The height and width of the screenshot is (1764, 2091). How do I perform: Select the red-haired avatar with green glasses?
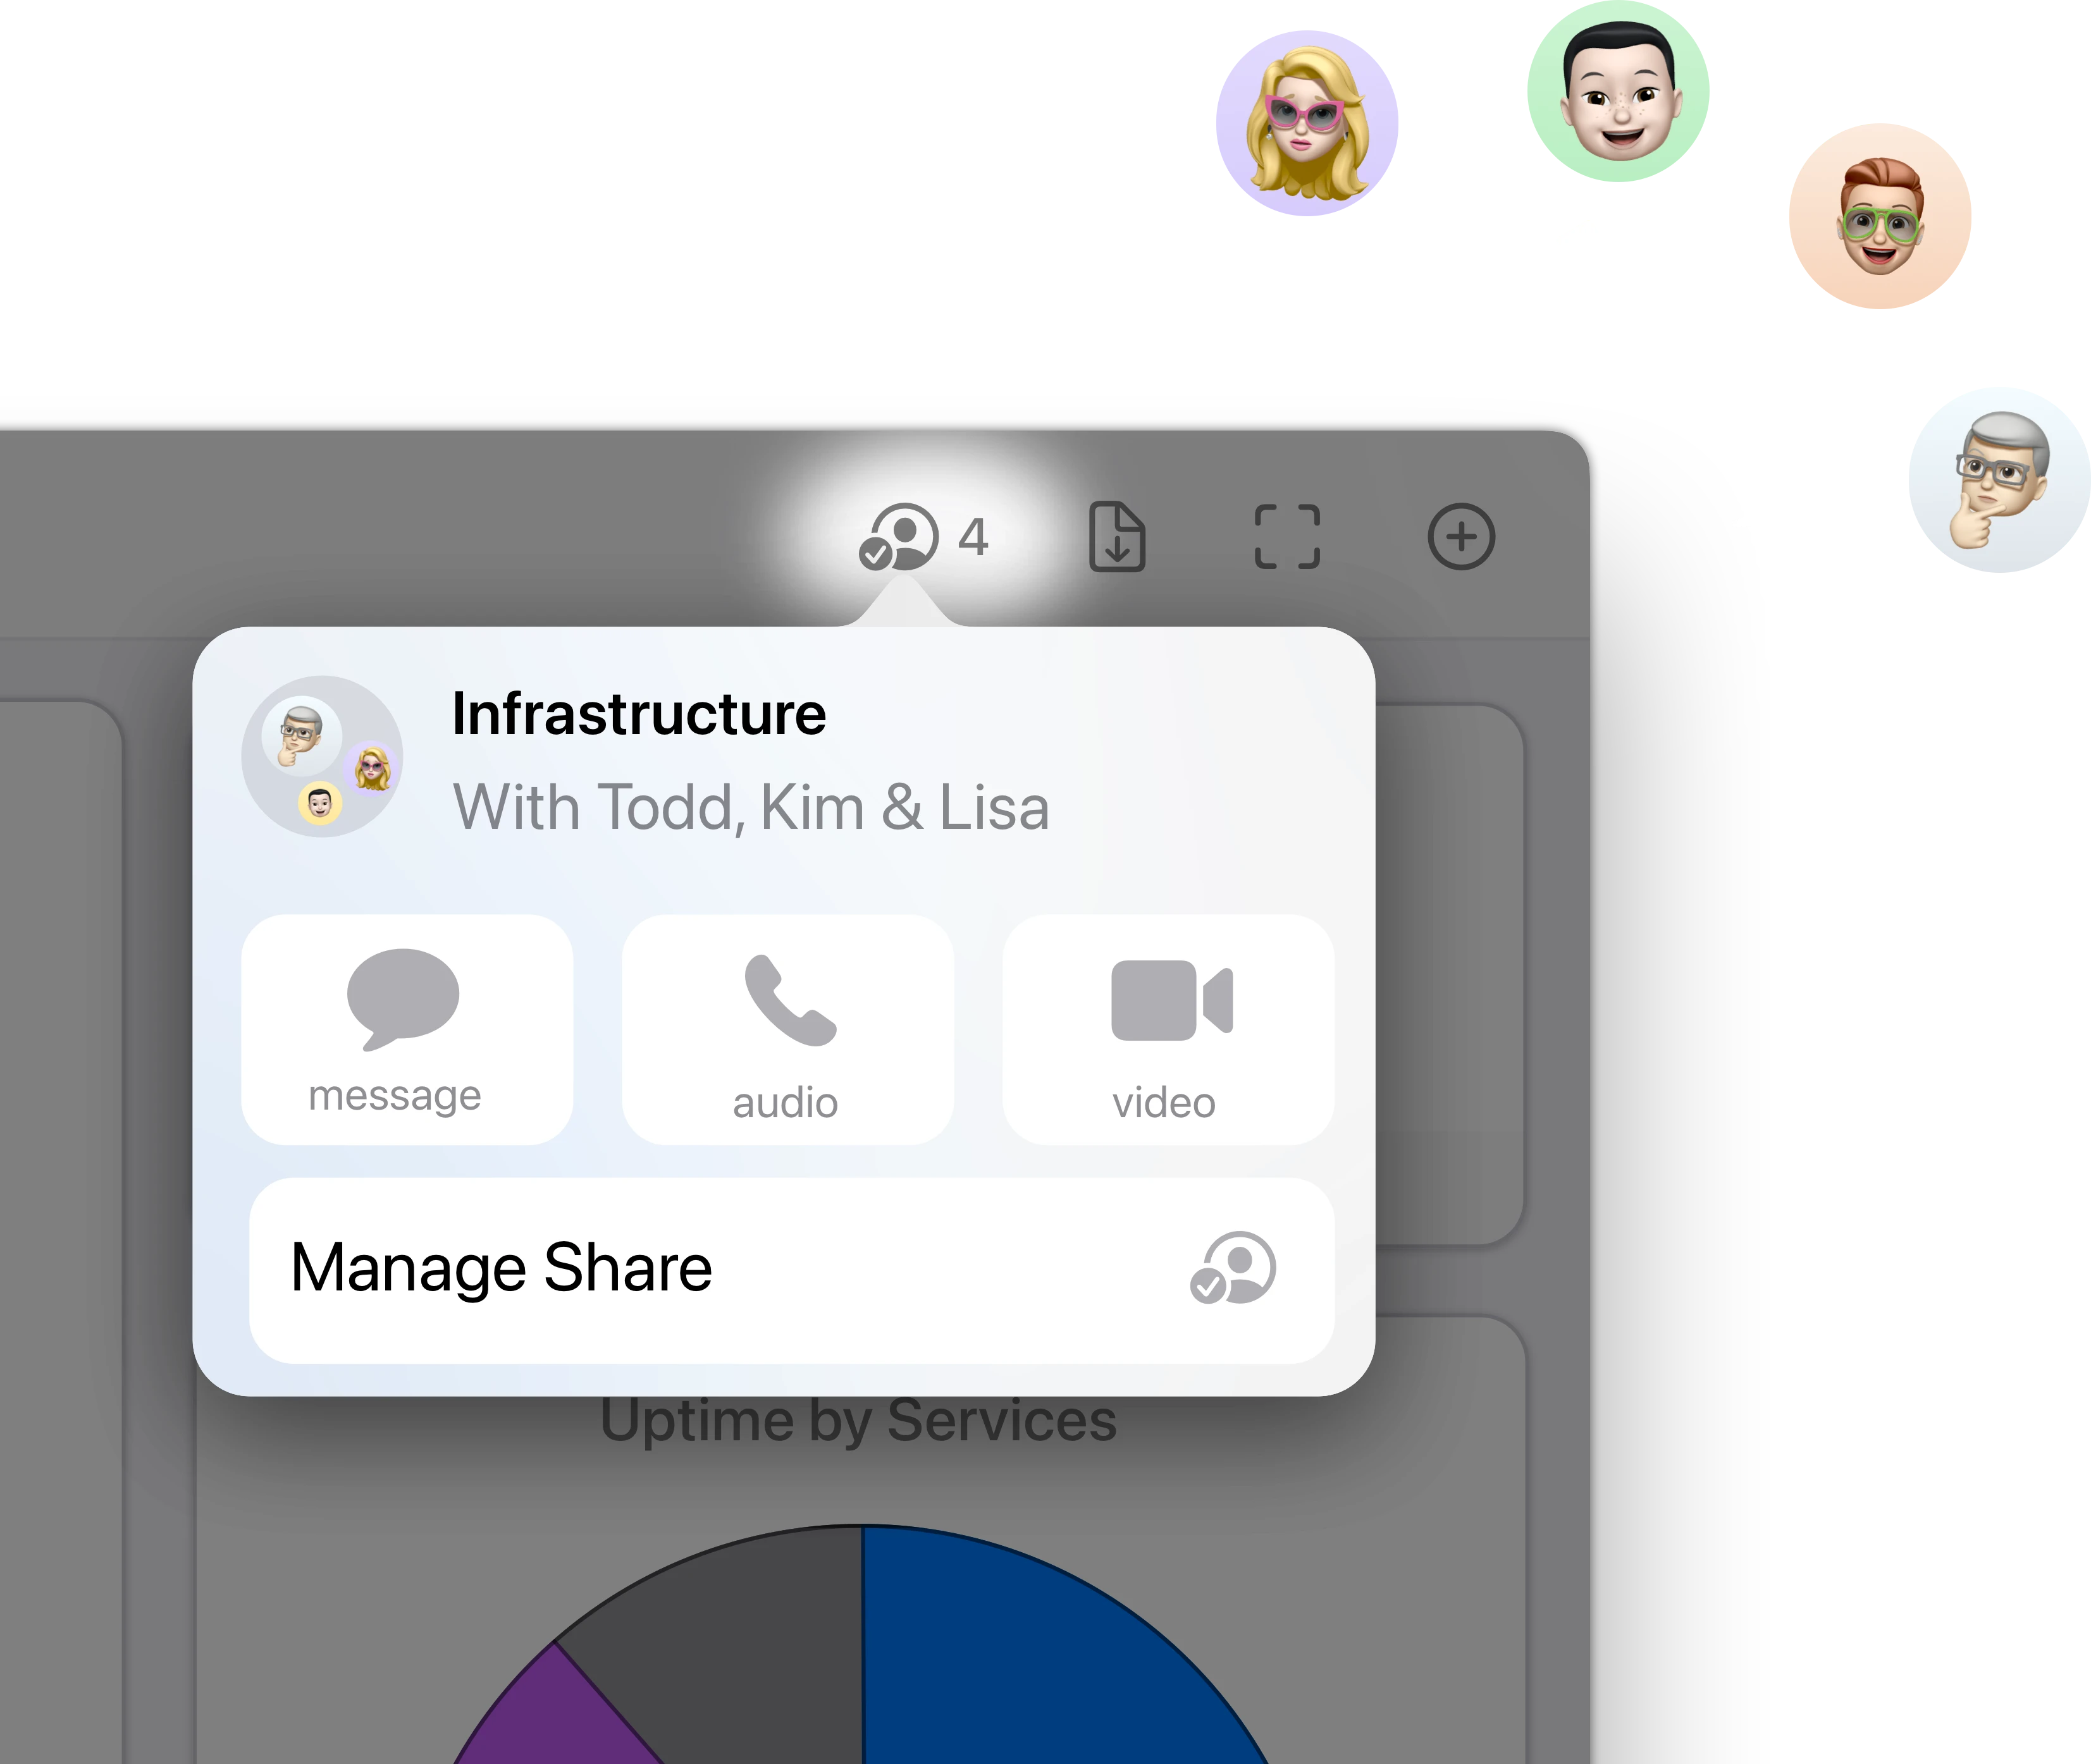click(1880, 216)
